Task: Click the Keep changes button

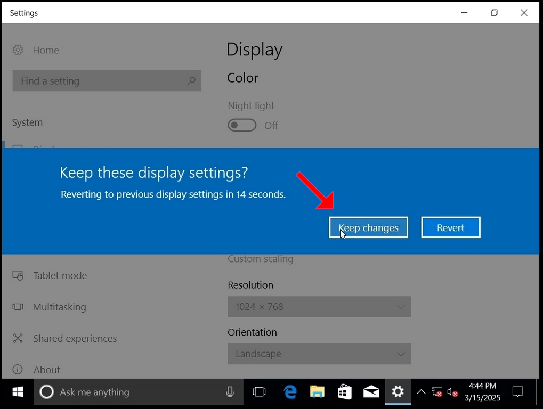Action: click(x=368, y=227)
